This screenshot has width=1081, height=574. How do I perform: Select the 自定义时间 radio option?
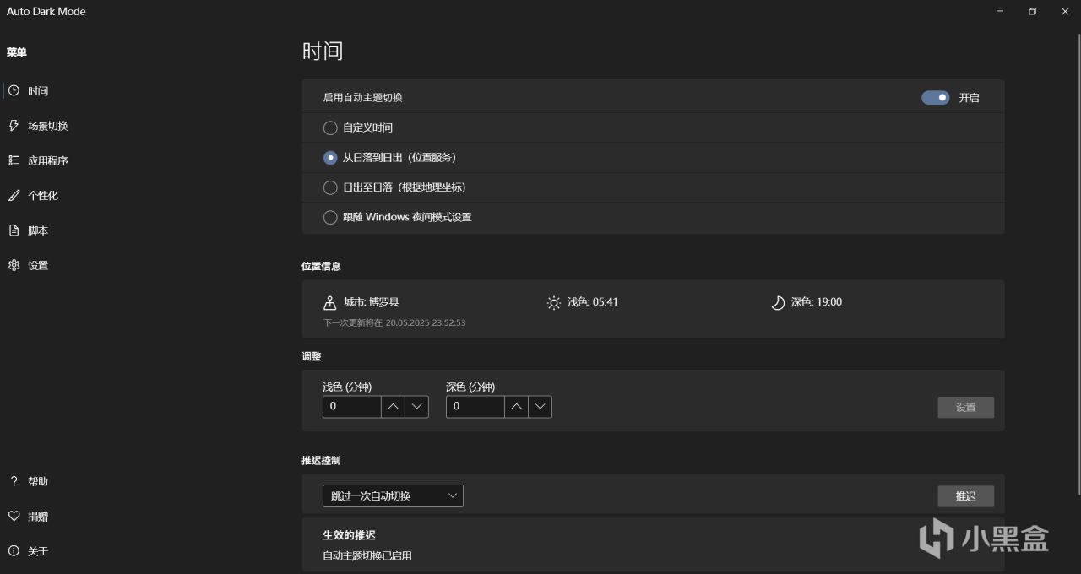pos(330,128)
